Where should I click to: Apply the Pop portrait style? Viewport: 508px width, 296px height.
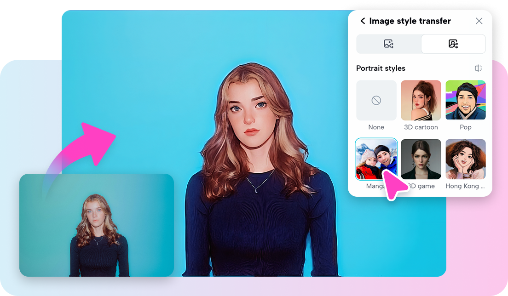click(466, 100)
